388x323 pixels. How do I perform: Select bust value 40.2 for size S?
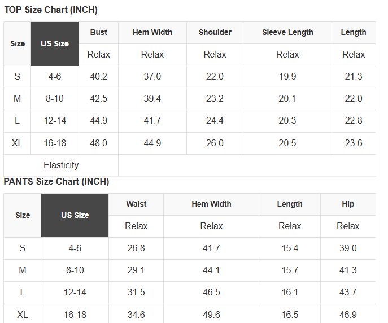(x=98, y=76)
